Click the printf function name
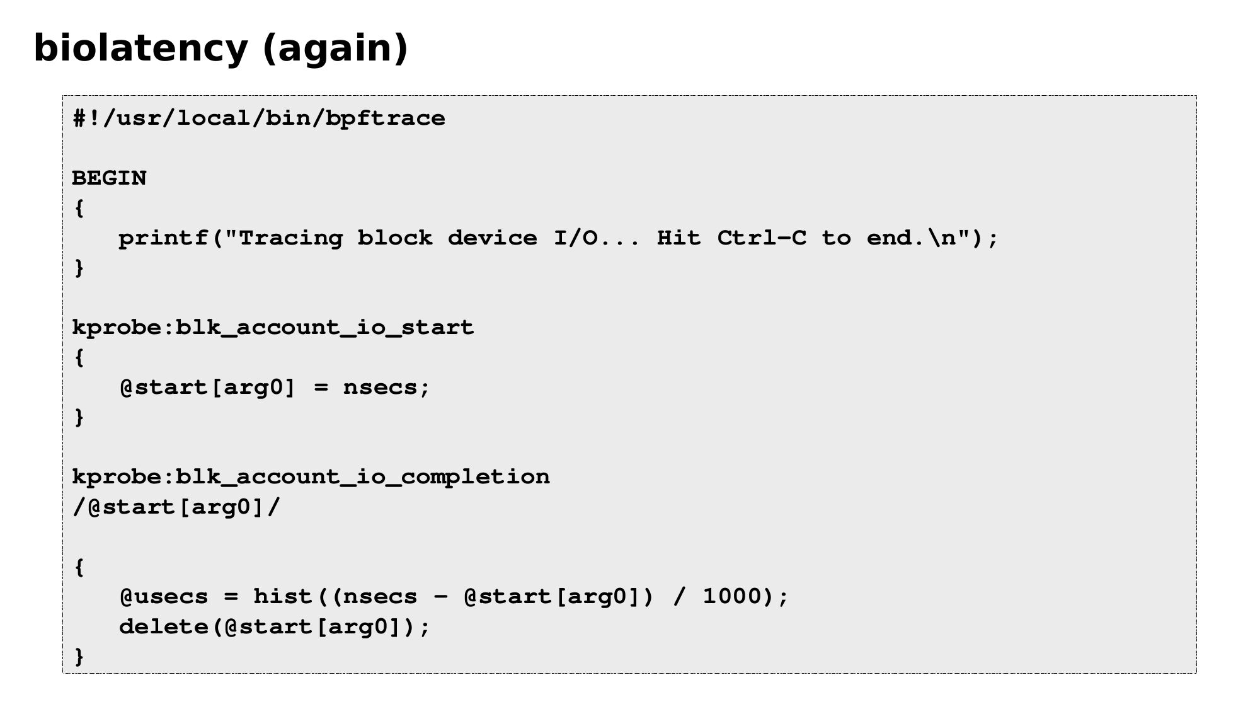 pos(163,238)
